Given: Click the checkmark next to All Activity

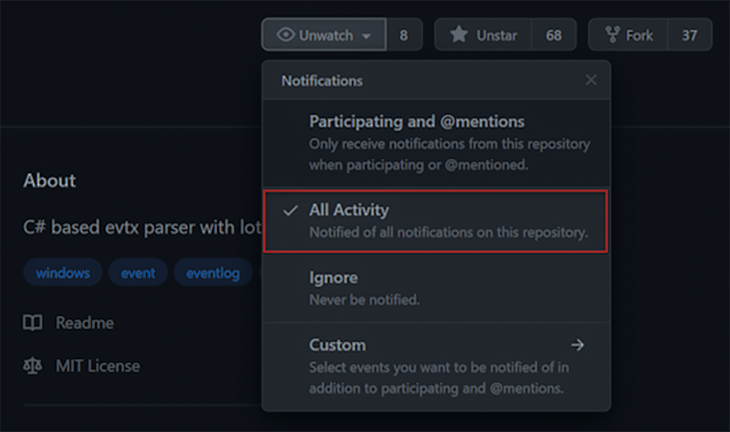Looking at the screenshot, I should tap(290, 210).
